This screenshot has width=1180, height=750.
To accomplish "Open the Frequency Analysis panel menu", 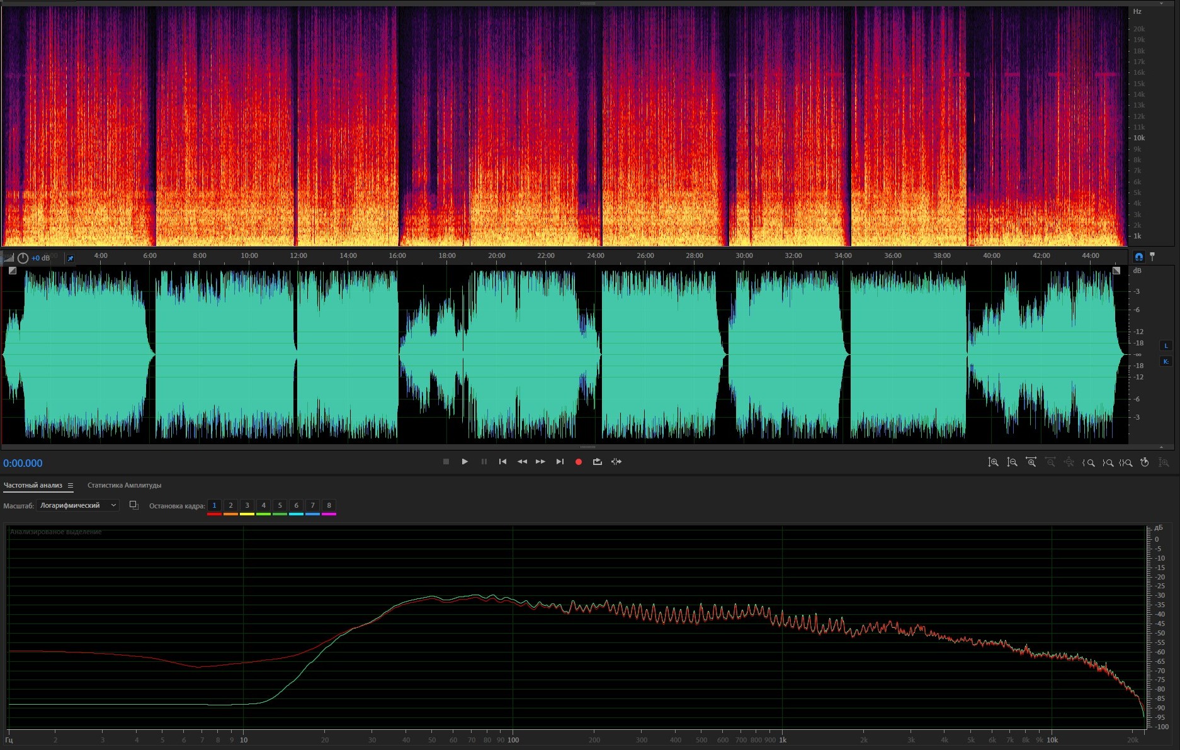I will (x=71, y=485).
